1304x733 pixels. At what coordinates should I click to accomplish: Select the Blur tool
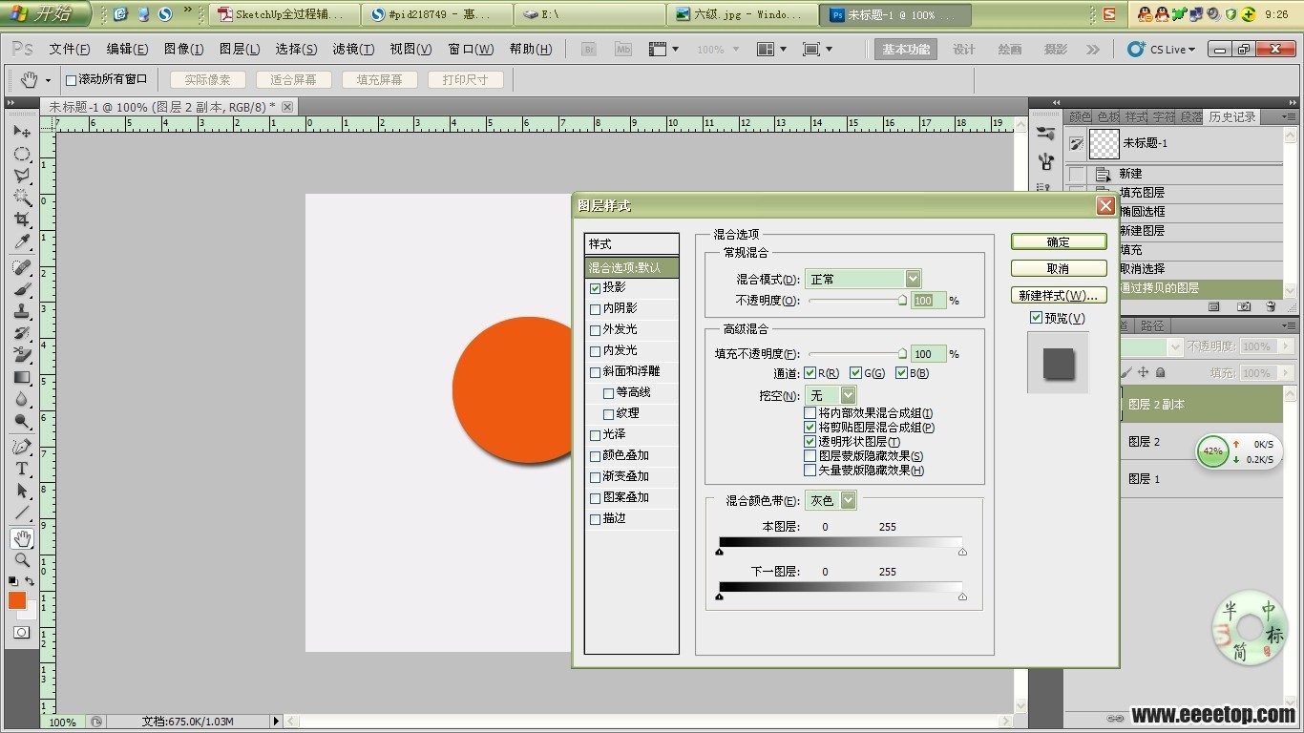(x=21, y=399)
